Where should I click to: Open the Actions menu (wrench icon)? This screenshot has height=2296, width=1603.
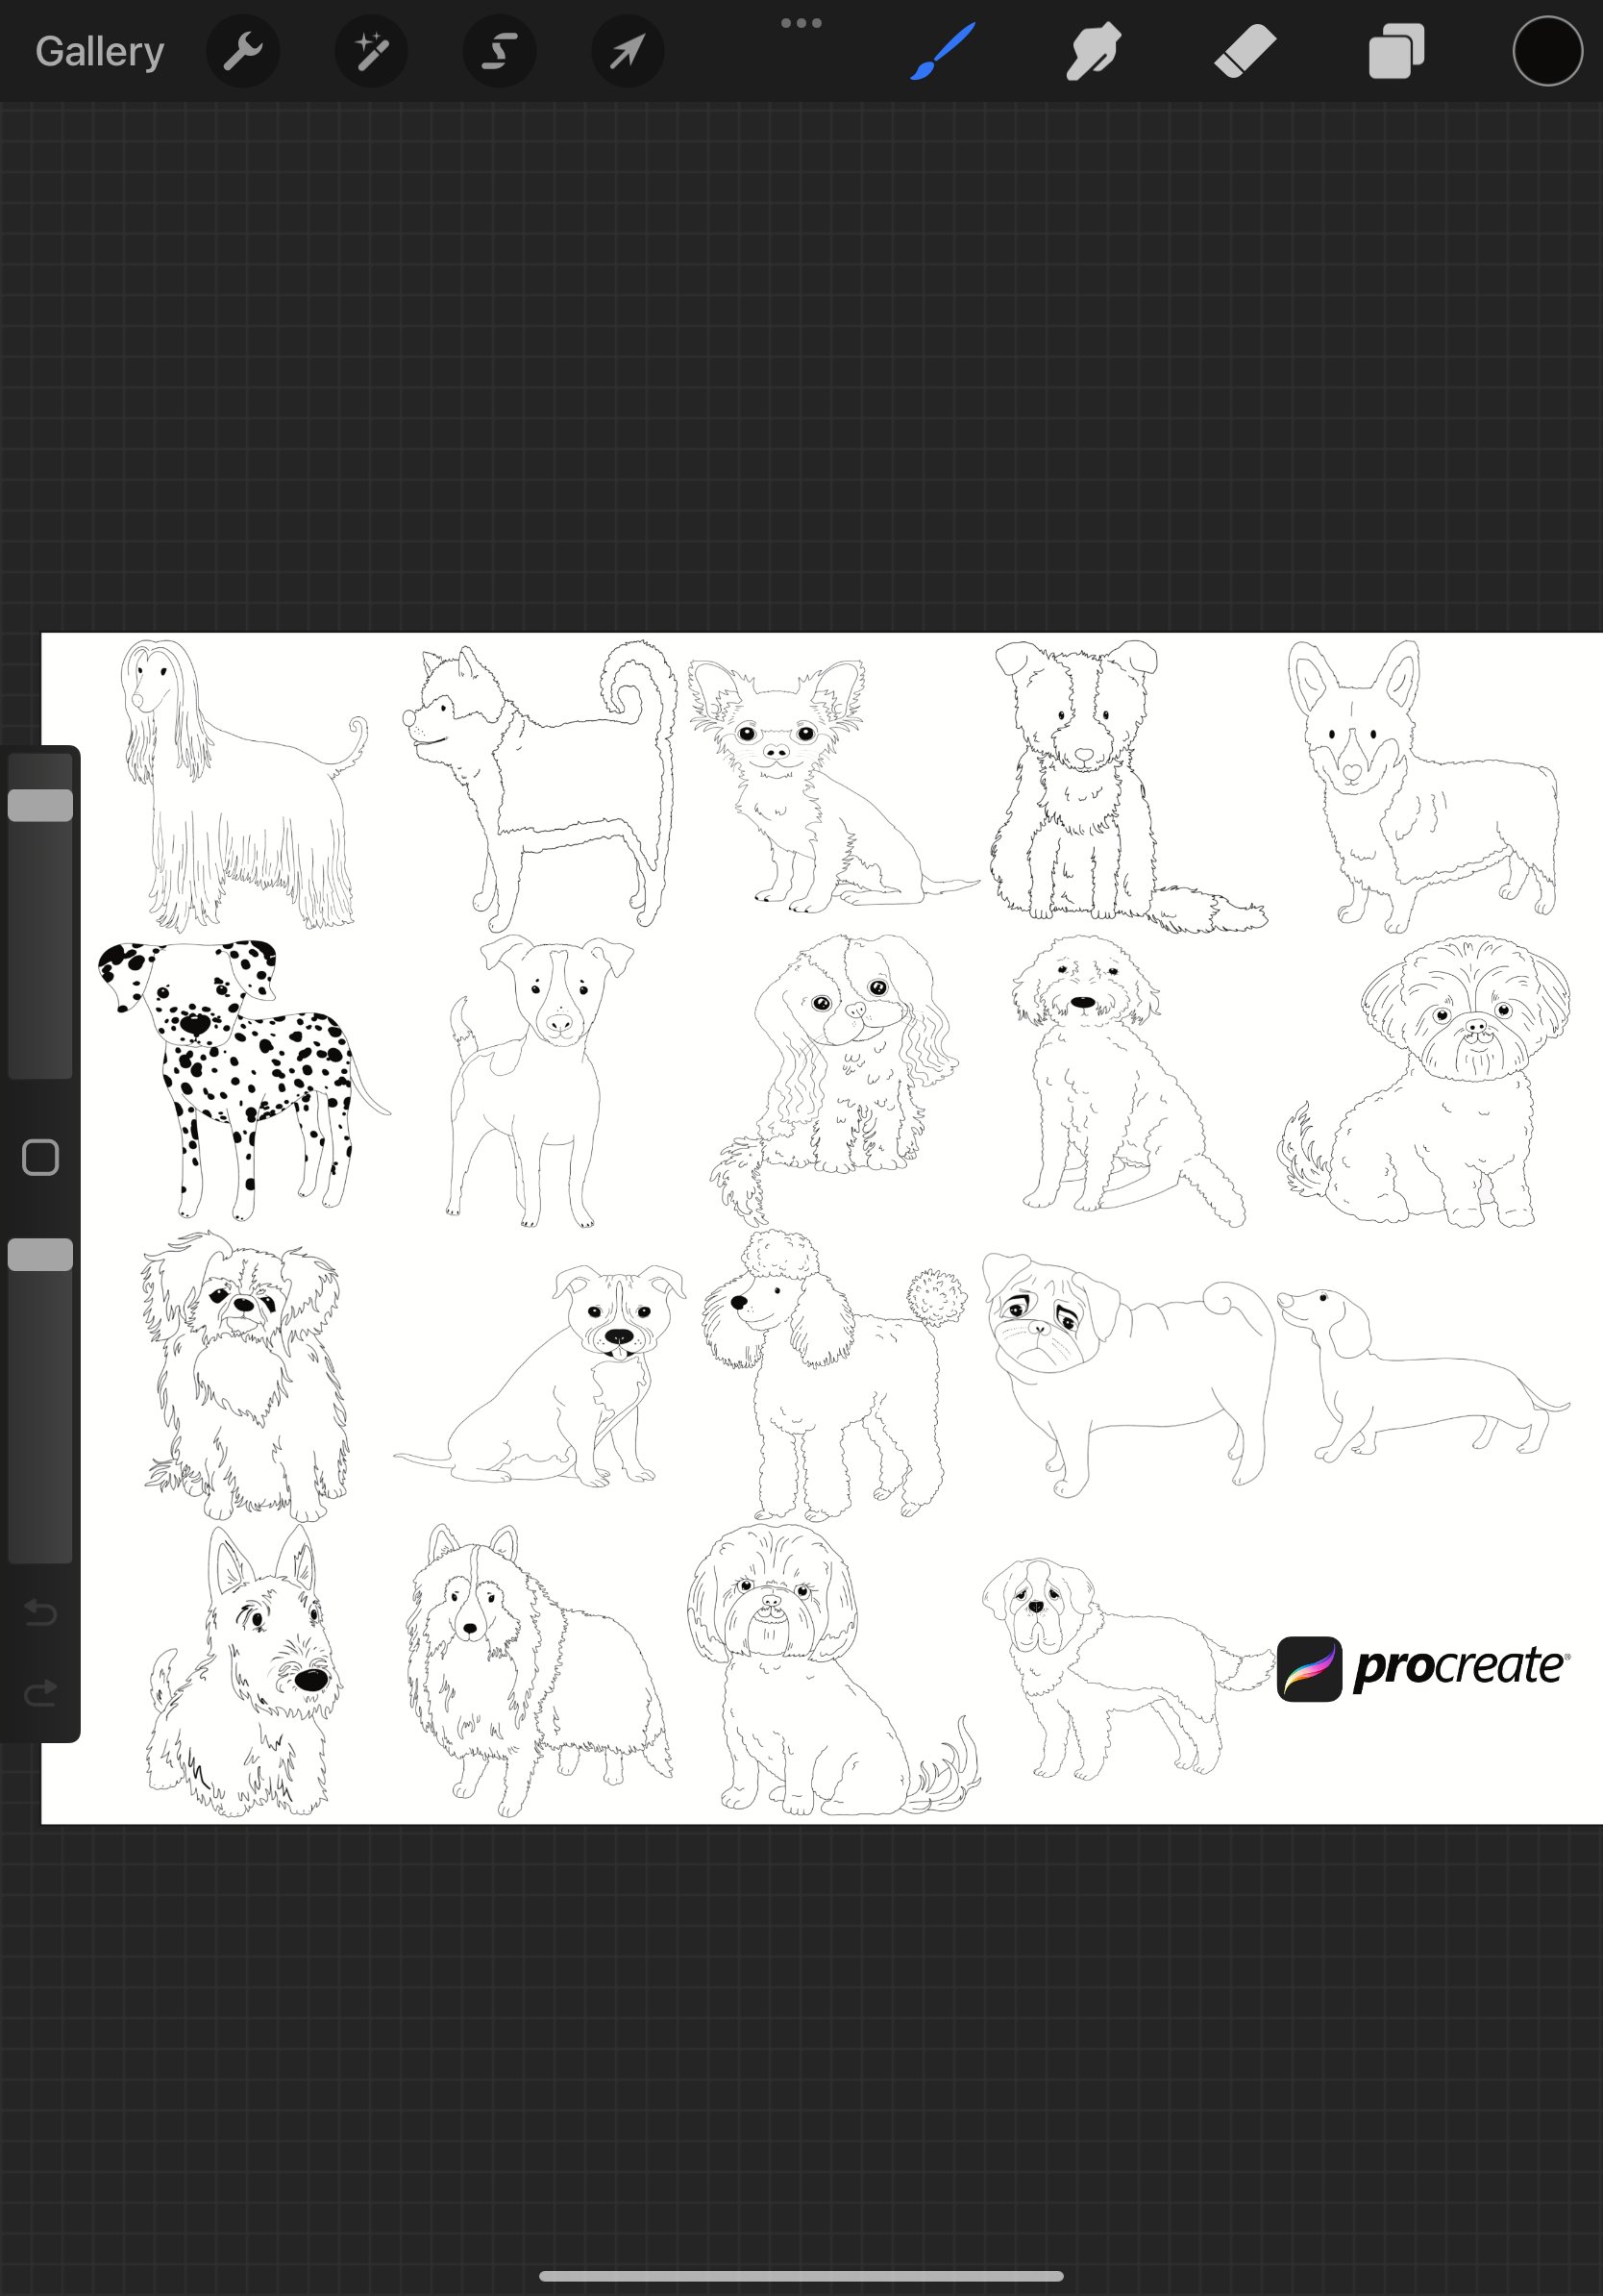pos(243,51)
